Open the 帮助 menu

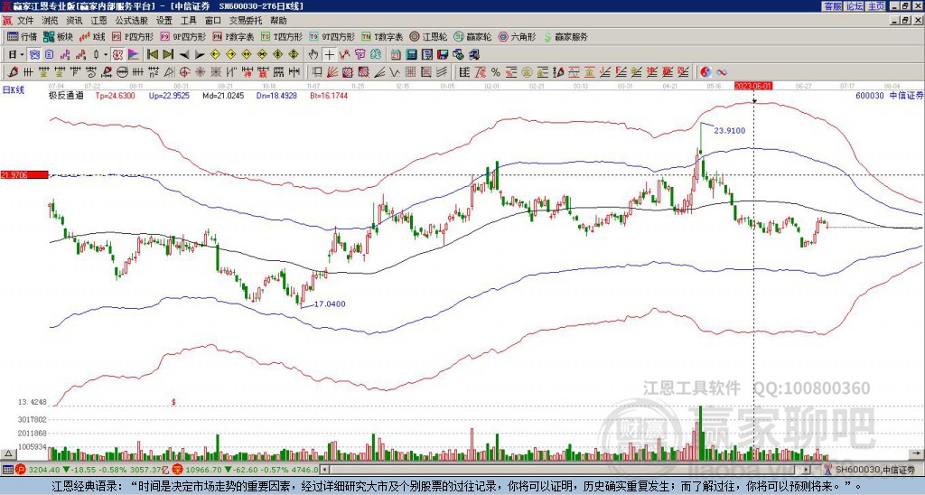coord(278,21)
